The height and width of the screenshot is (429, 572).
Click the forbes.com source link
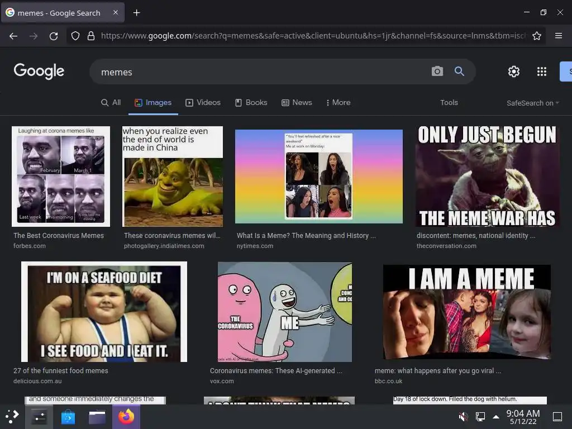click(30, 246)
